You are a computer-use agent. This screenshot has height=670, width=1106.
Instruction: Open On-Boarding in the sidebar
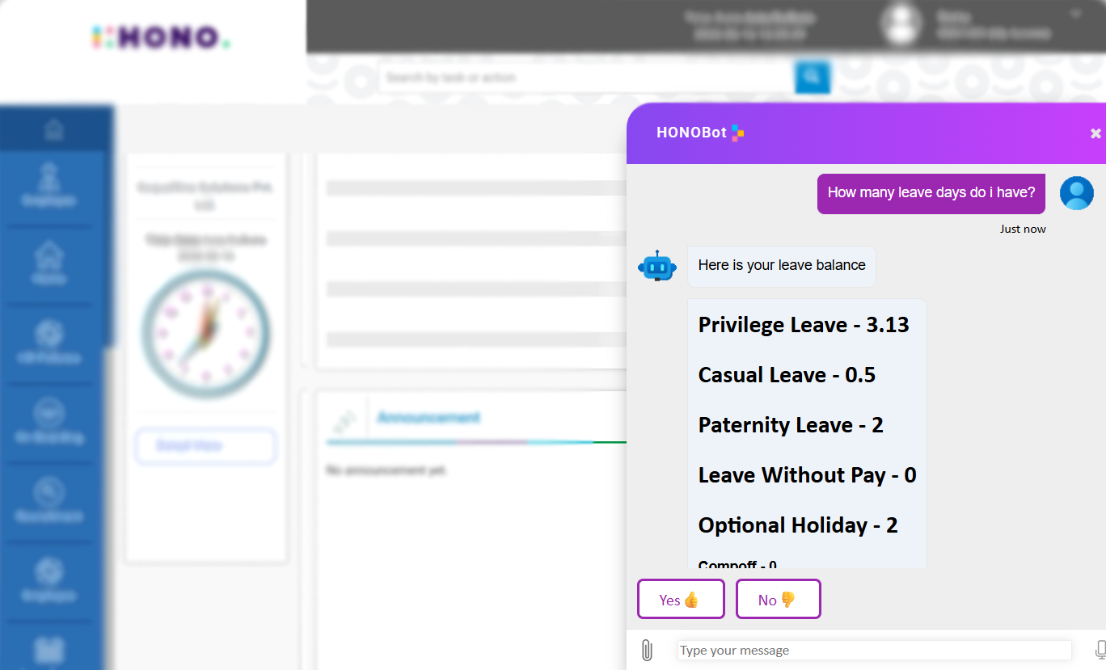[49, 423]
